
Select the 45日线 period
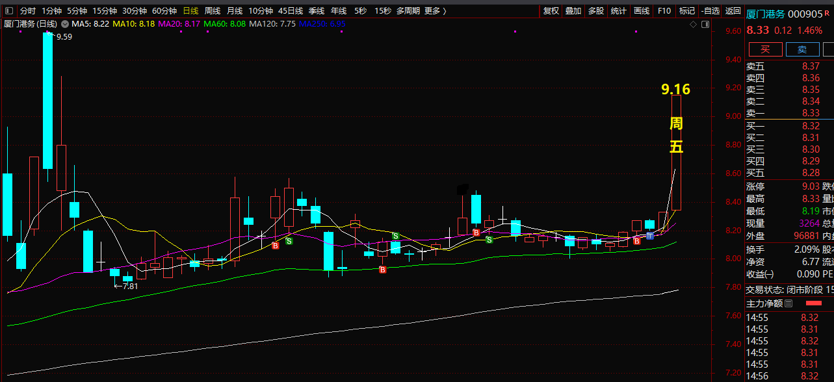click(291, 11)
